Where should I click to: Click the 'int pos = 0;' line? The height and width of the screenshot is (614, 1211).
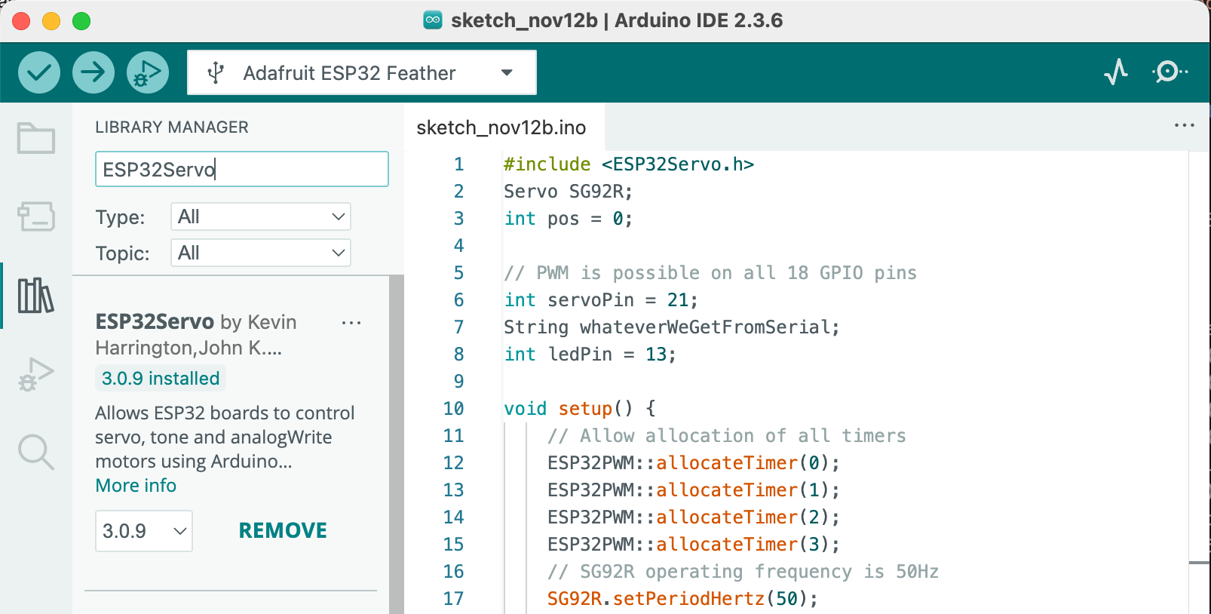pos(569,219)
